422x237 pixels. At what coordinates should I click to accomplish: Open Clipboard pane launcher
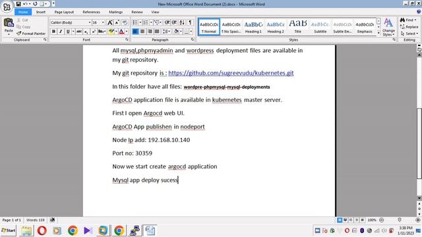[45, 39]
